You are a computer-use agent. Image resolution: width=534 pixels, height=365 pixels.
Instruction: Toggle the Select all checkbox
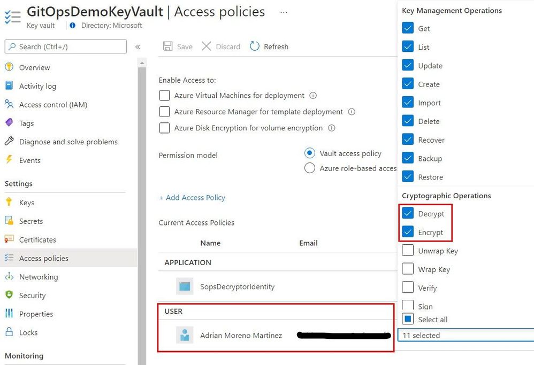point(408,319)
